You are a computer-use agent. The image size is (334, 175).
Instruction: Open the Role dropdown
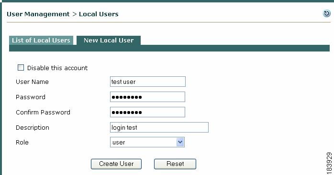147,142
